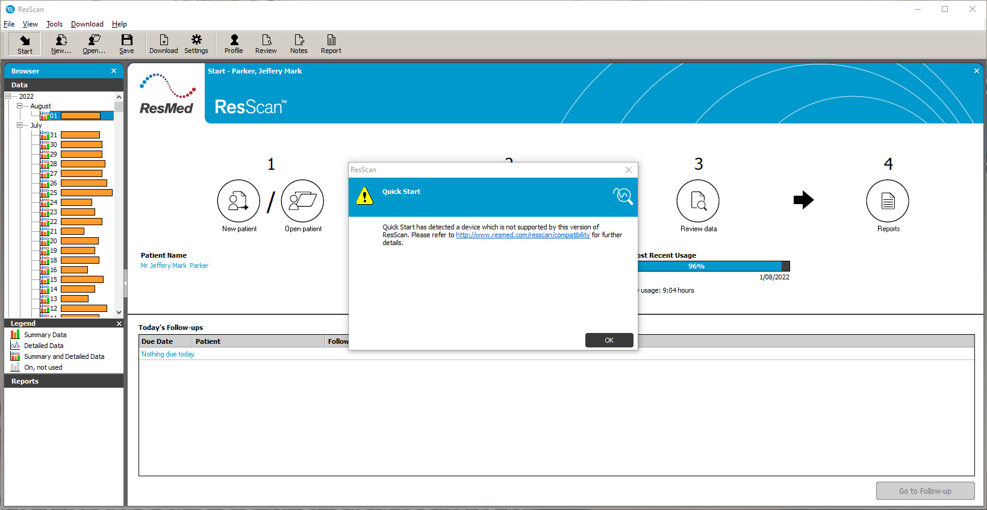Open the resmed.com compatibility link
Screen dimensions: 987x510
(523, 235)
